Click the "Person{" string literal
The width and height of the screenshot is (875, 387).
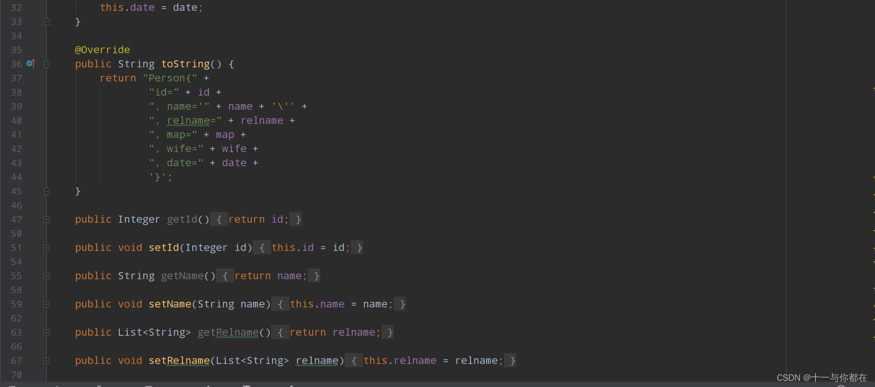click(170, 78)
